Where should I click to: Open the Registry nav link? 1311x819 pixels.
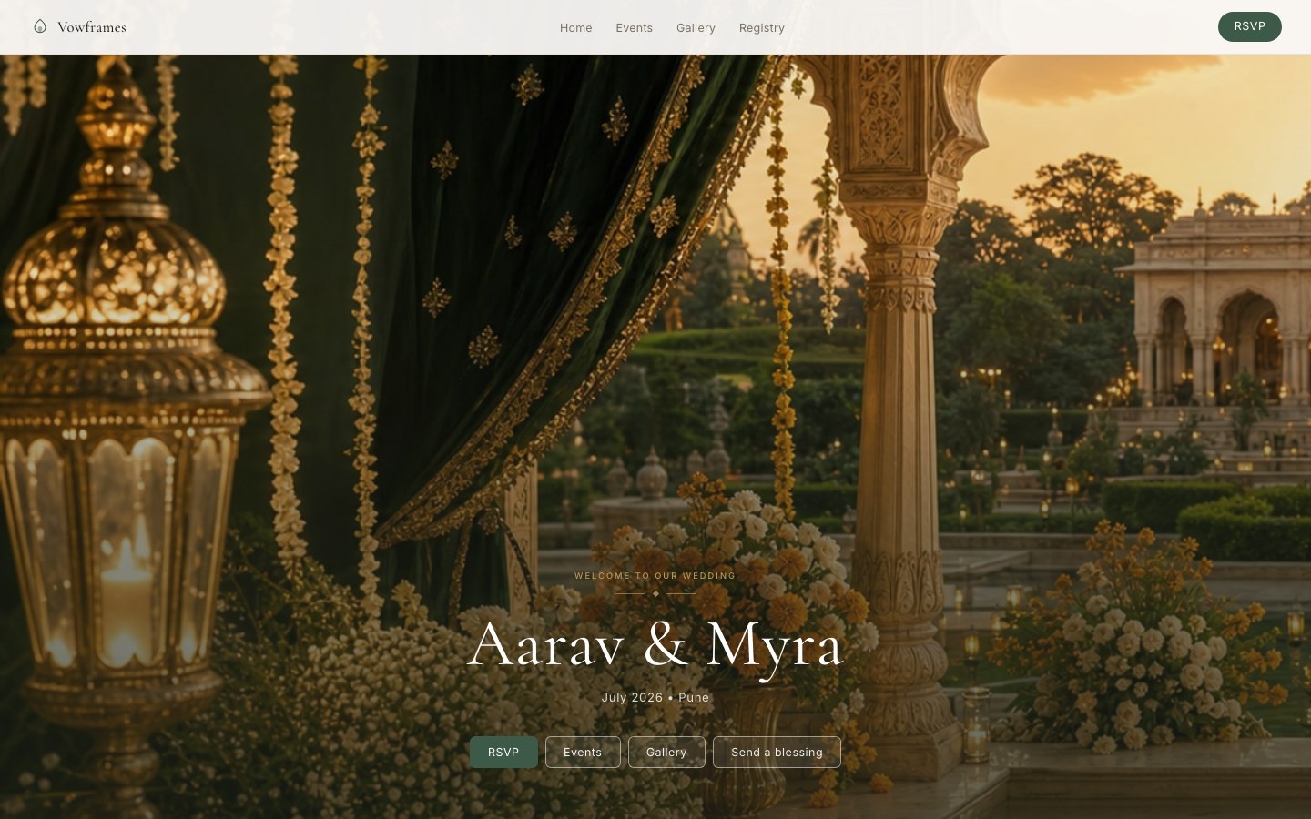[x=761, y=28]
